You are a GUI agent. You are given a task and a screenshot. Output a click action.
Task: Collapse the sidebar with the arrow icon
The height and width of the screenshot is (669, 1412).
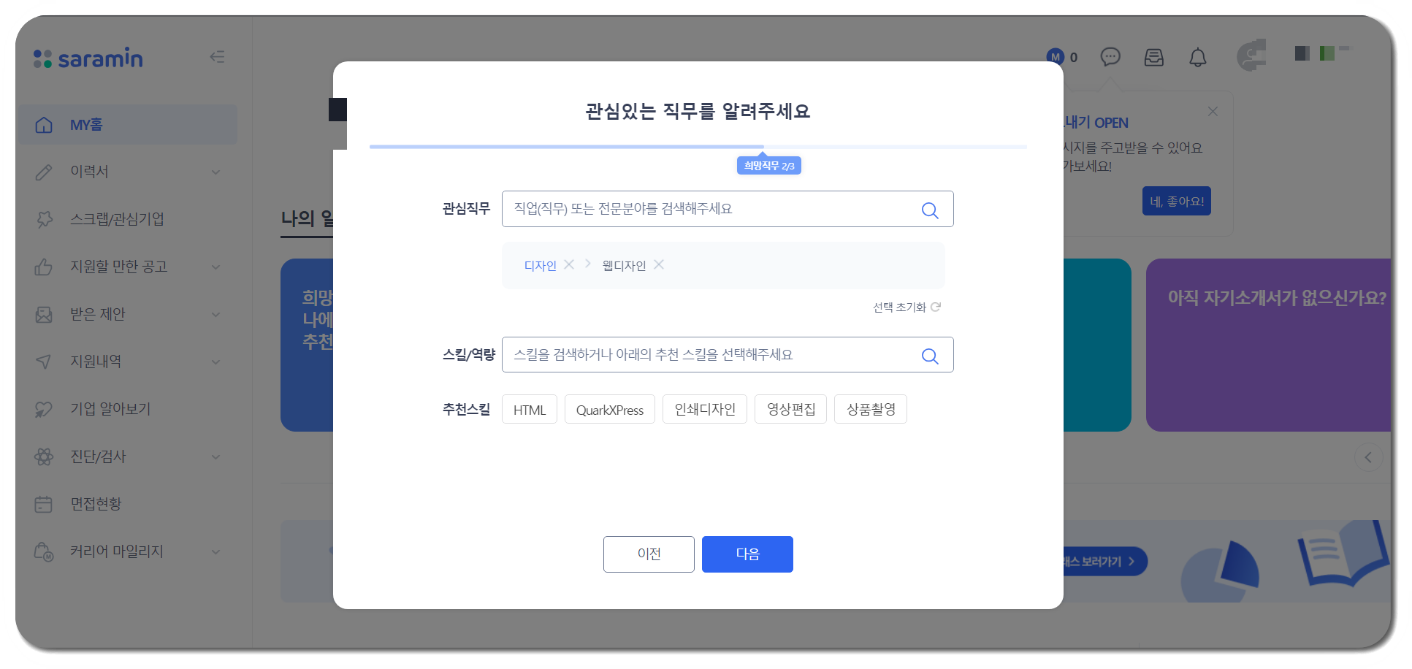point(216,56)
